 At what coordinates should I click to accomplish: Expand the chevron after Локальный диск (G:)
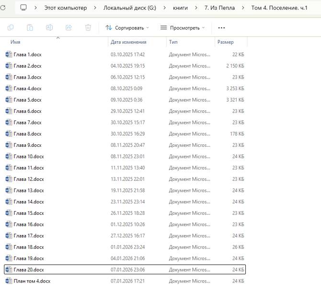coord(164,8)
